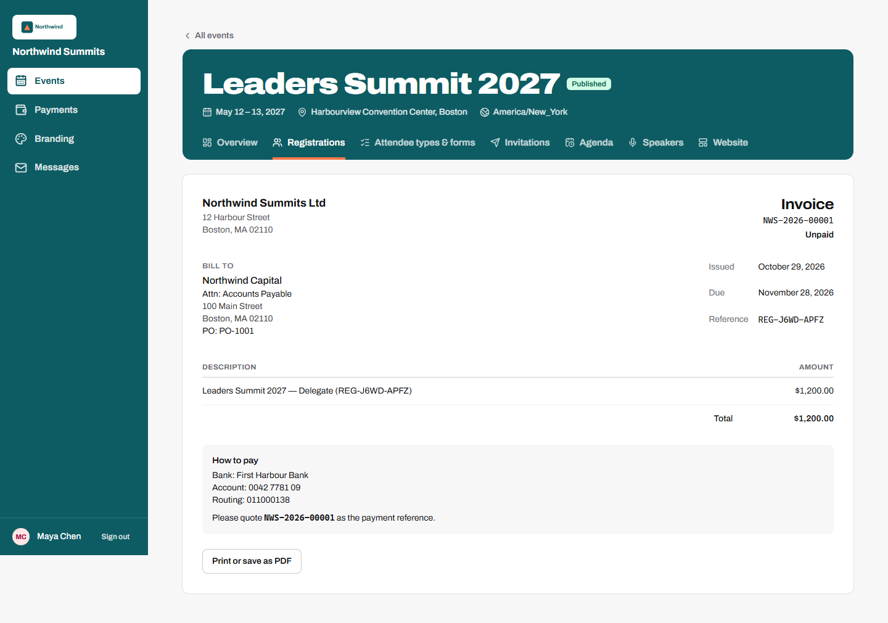Click the calendar icon beside May 12–13, 2027
The height and width of the screenshot is (623, 888).
pyautogui.click(x=207, y=112)
